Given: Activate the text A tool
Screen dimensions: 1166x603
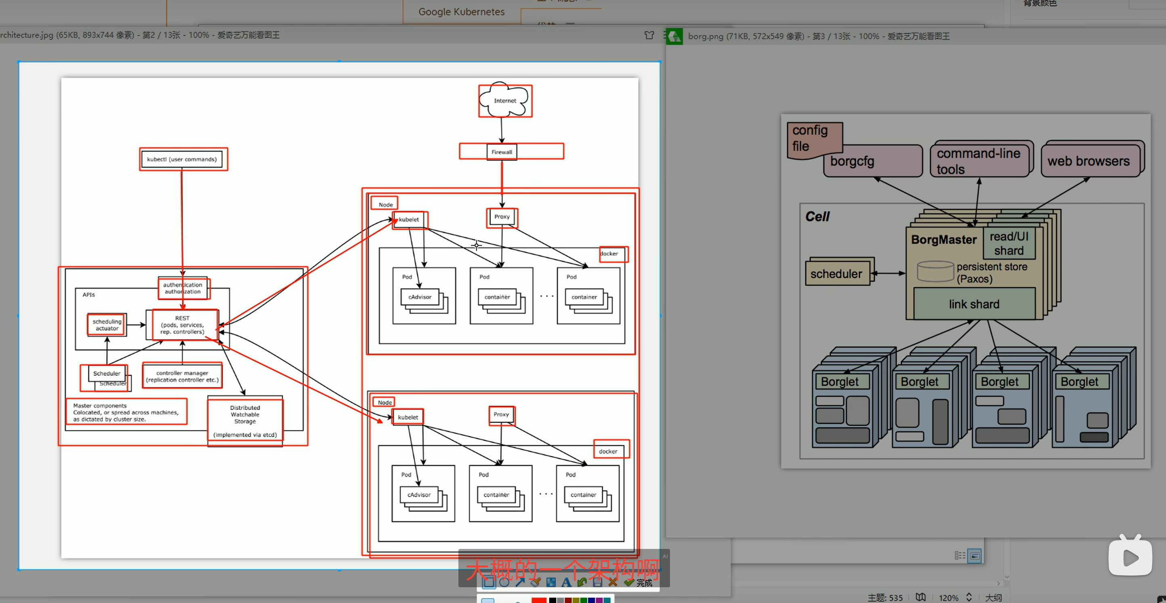Looking at the screenshot, I should (x=566, y=582).
